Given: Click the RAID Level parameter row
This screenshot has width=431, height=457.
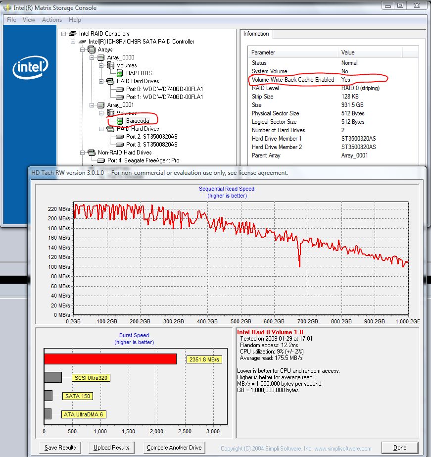Looking at the screenshot, I should [x=333, y=88].
